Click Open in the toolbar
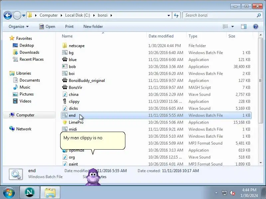This screenshot has height=199, width=266. [x=47, y=27]
